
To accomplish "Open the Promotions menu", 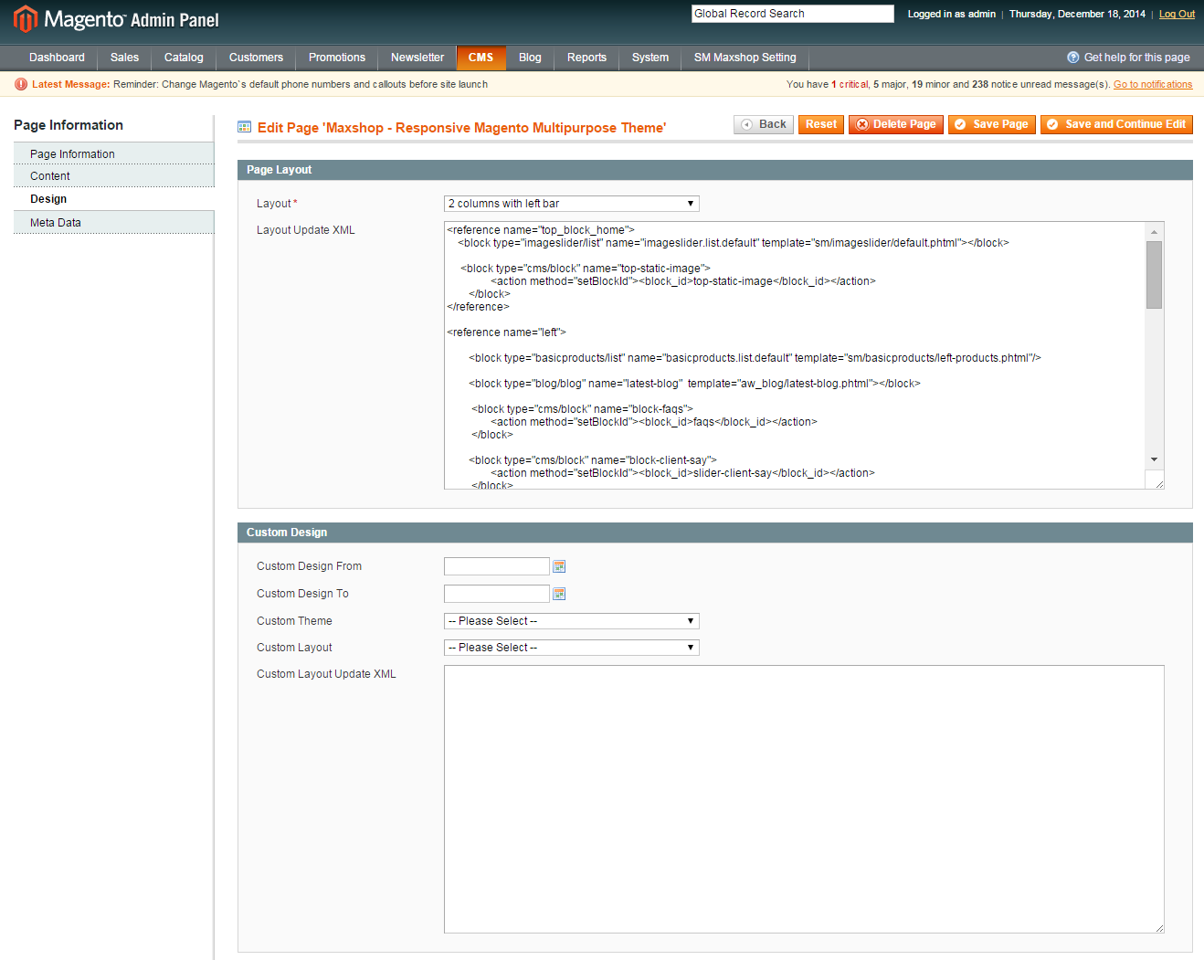I will tap(337, 58).
